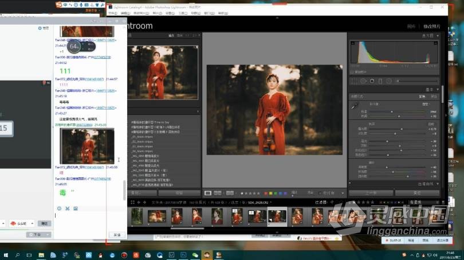Open the second menu in the Lightroom menu bar
Screen dimensions: 464x260
point(125,13)
